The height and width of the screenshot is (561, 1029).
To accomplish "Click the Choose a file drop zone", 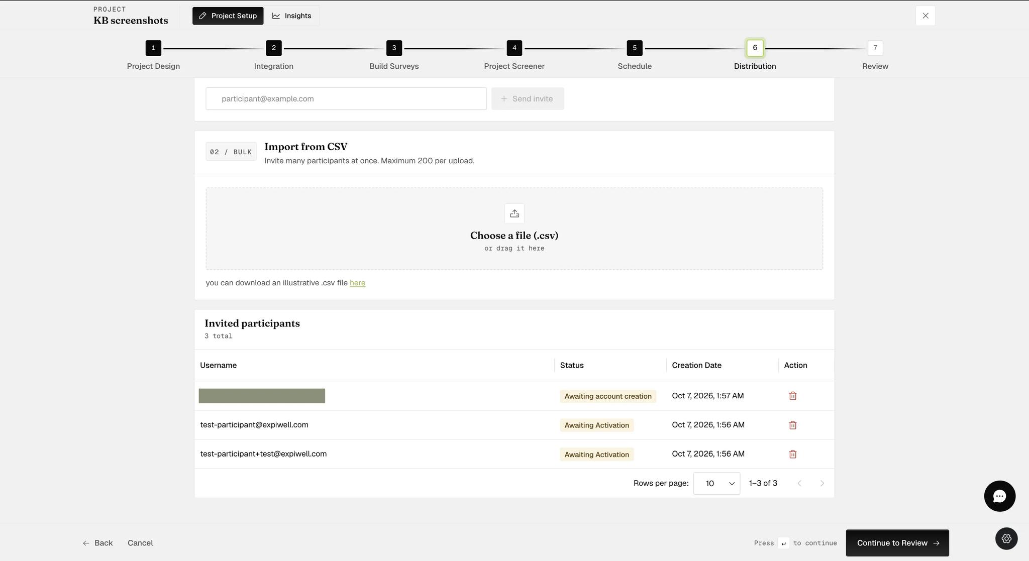I will [514, 229].
